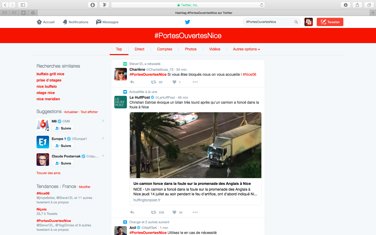Open Safari's downloads button

coord(346,5)
